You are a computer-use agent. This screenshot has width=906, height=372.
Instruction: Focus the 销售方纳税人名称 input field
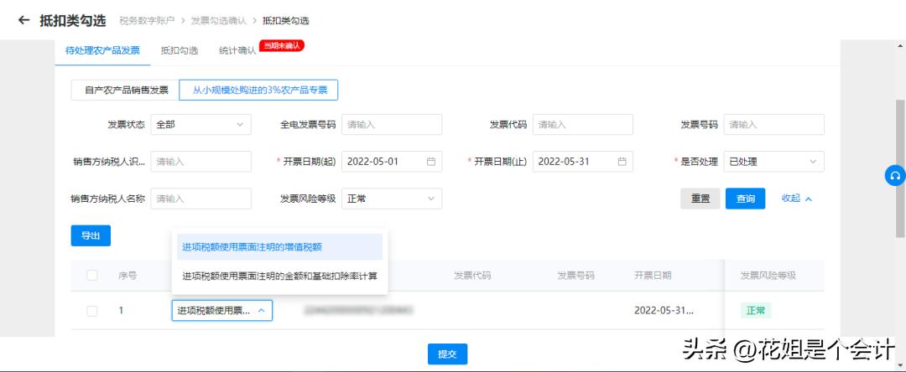pyautogui.click(x=201, y=199)
